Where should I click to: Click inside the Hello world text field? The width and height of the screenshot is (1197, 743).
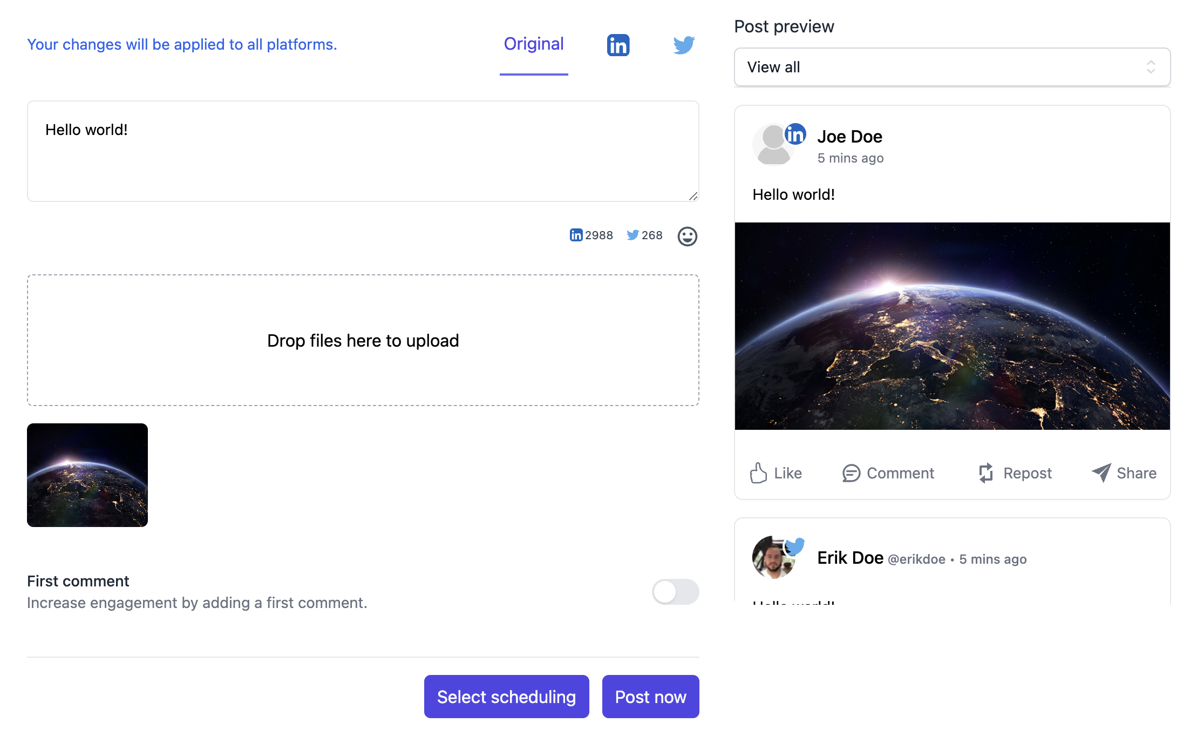pyautogui.click(x=363, y=151)
